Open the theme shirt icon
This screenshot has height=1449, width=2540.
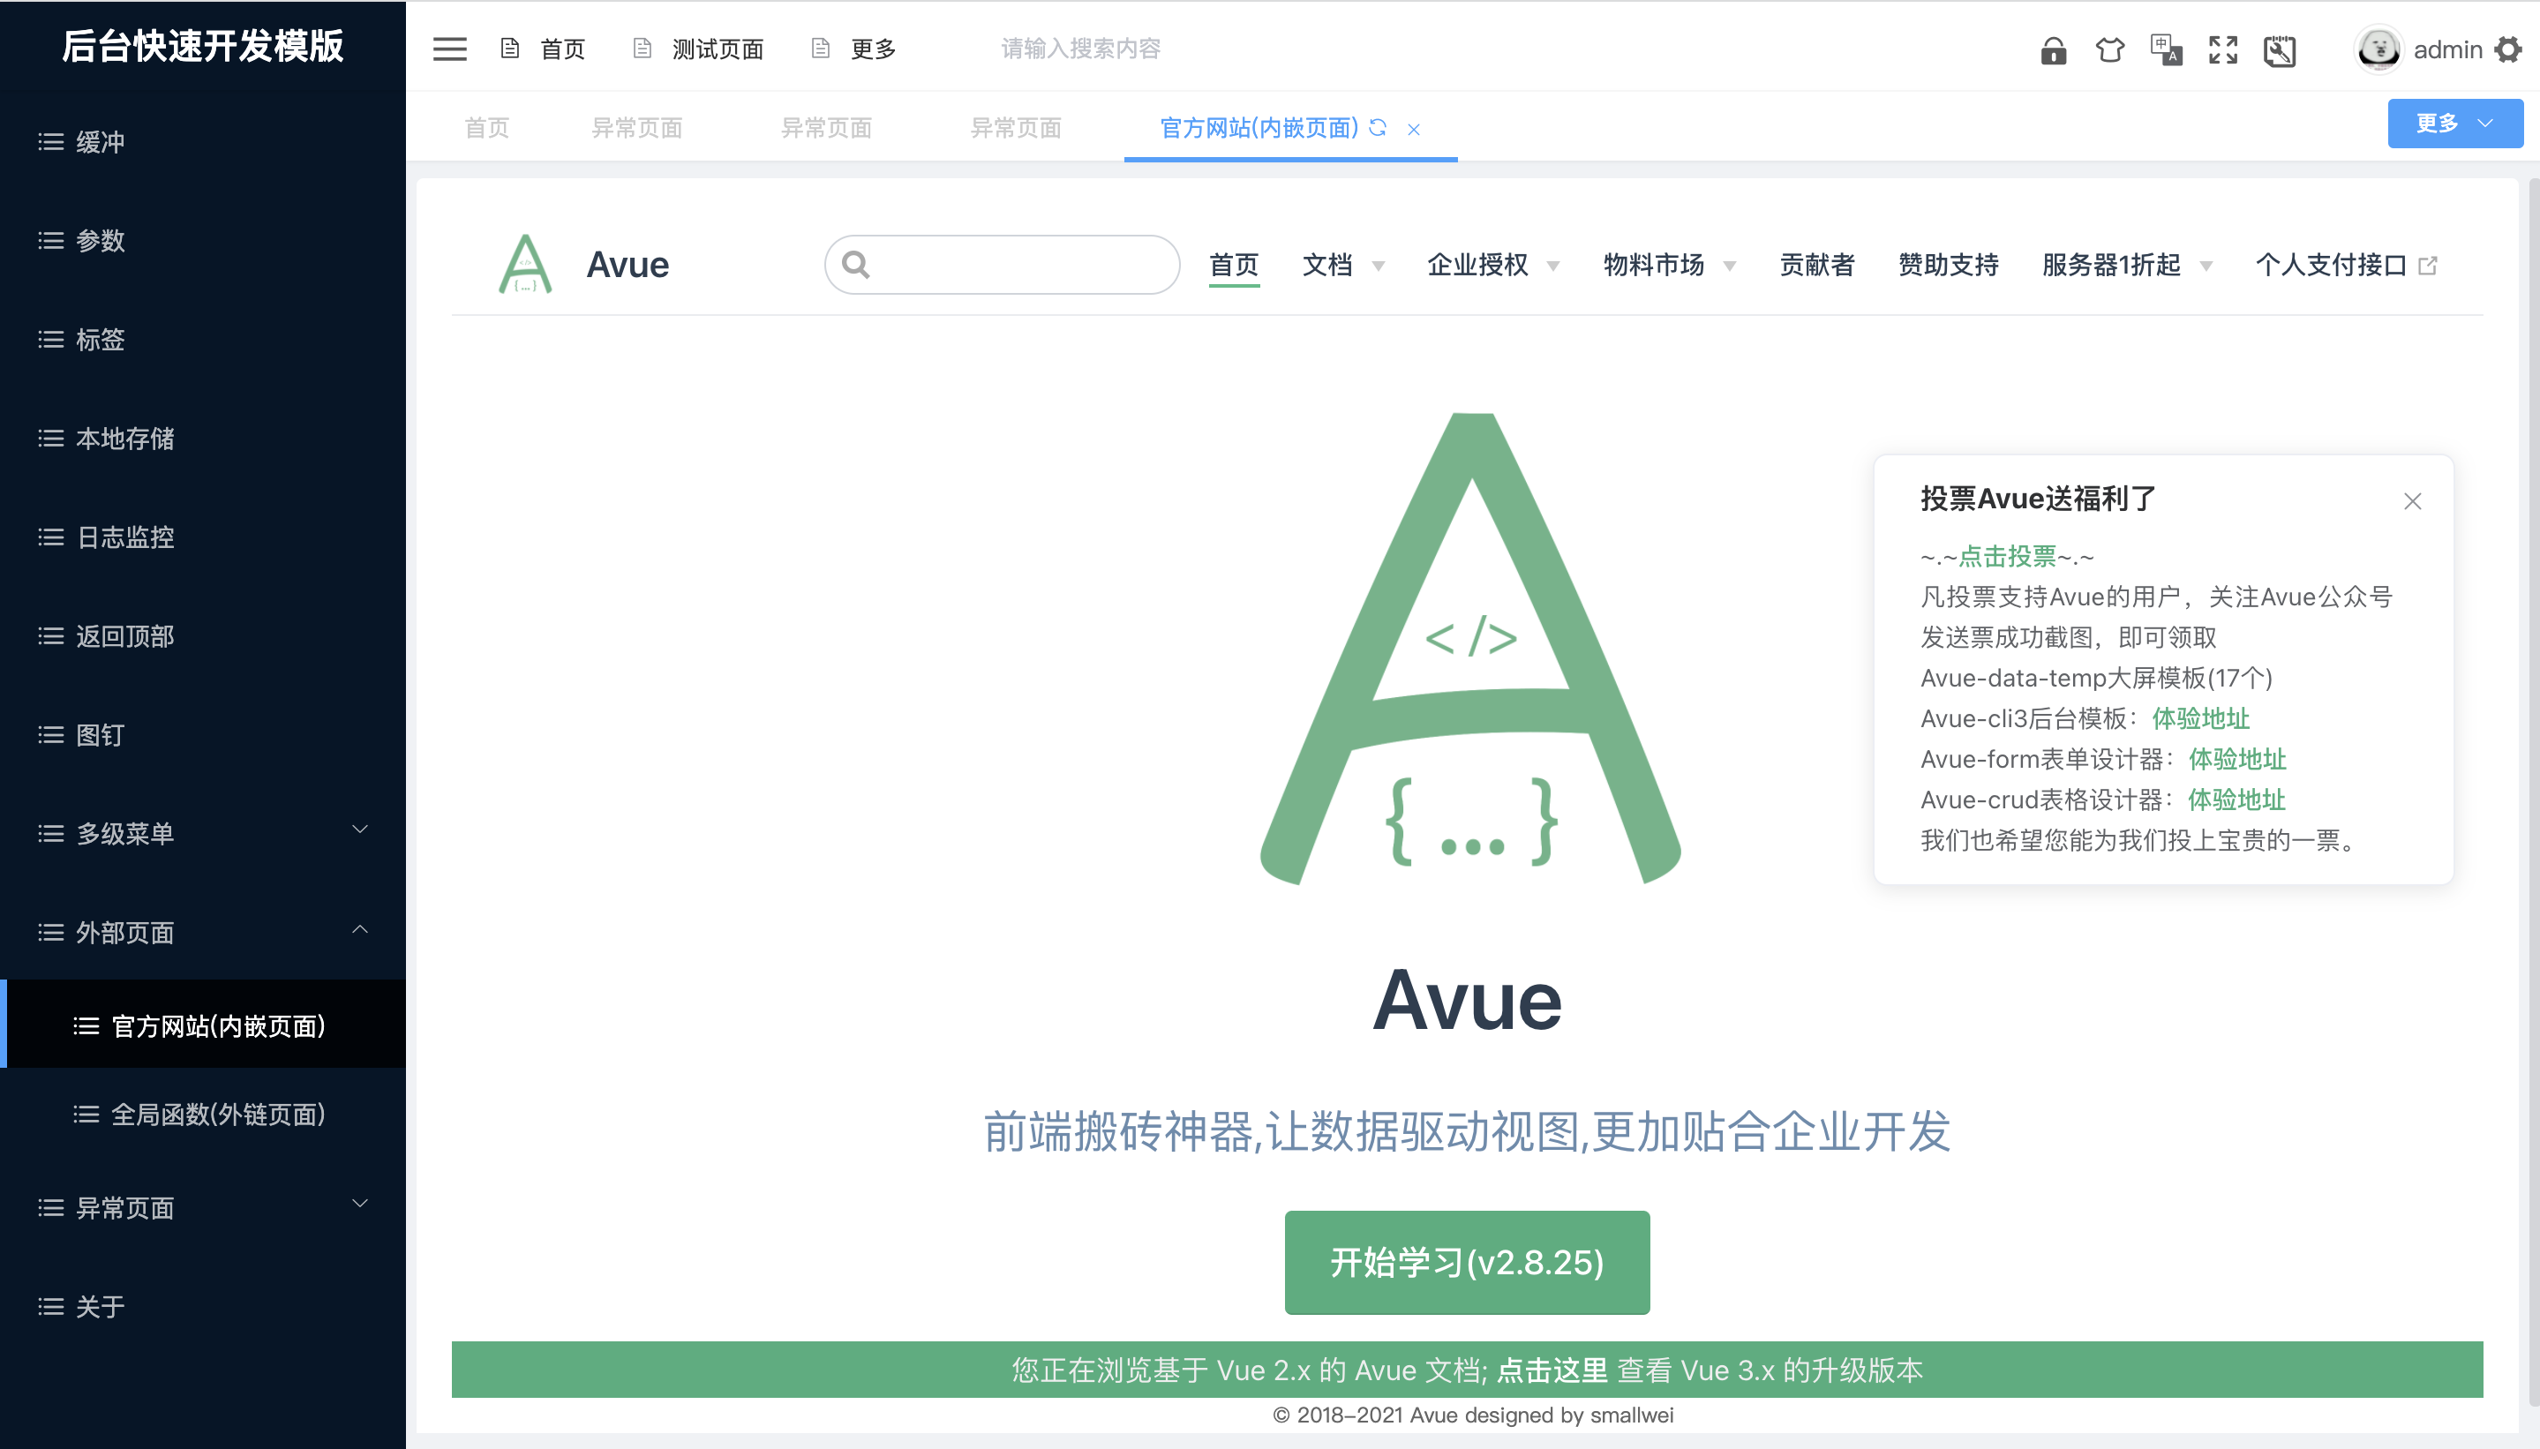(x=2109, y=49)
